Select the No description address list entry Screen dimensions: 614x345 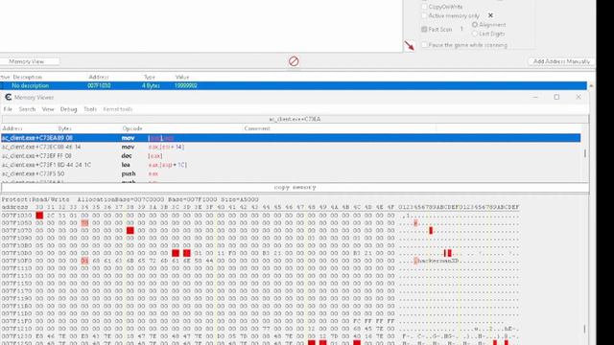point(30,85)
